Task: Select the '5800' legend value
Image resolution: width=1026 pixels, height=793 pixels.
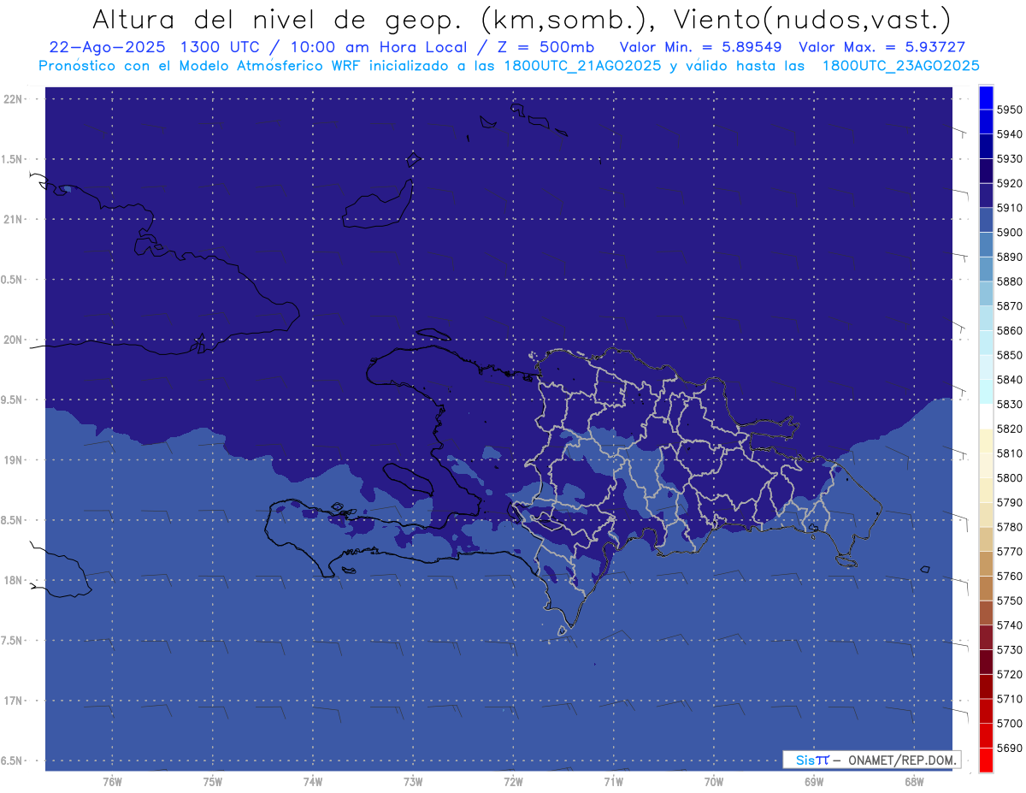Action: coord(1010,477)
